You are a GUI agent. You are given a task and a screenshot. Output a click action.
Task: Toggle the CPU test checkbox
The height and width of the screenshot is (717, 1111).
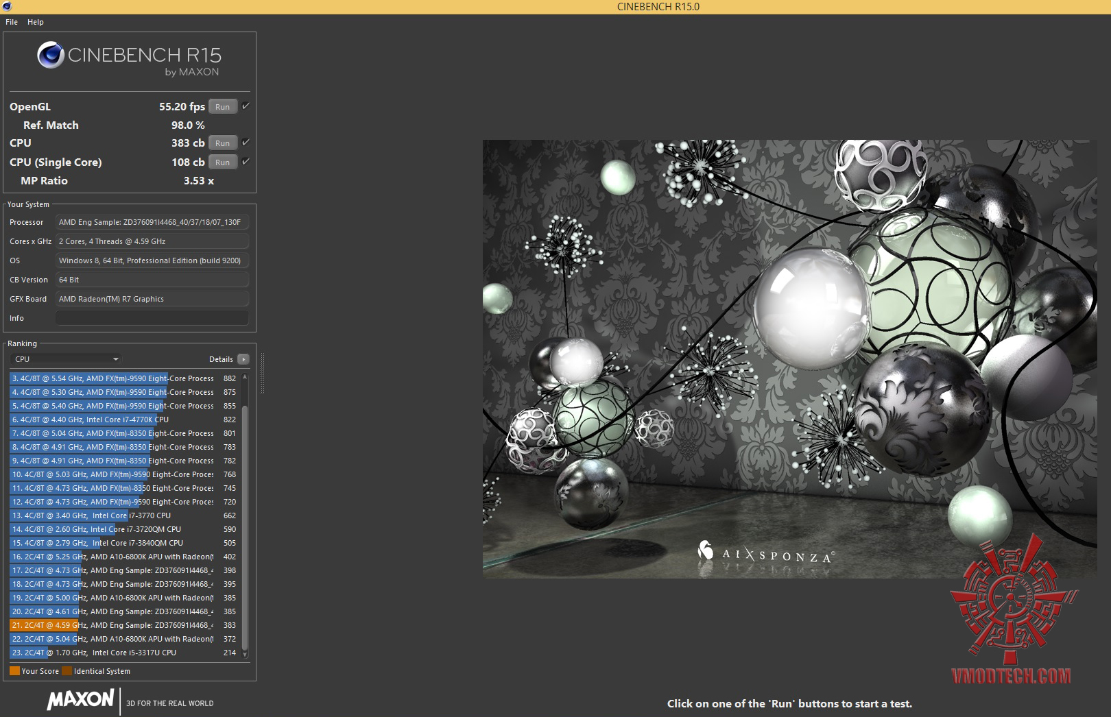tap(246, 143)
